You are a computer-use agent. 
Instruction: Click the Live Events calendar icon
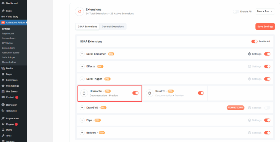3,91
